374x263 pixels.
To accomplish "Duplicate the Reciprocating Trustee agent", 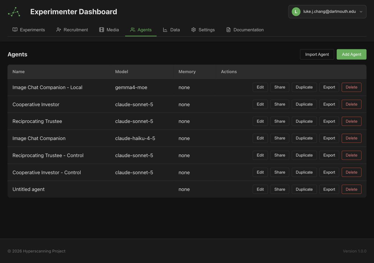I will click(x=304, y=121).
